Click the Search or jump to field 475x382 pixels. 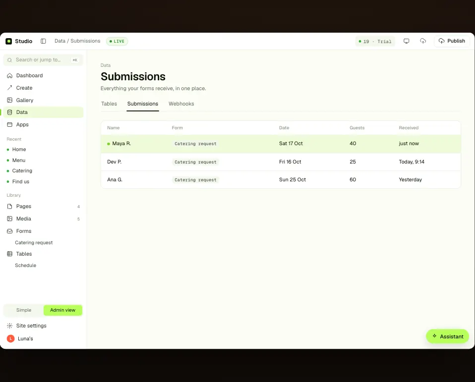(43, 60)
